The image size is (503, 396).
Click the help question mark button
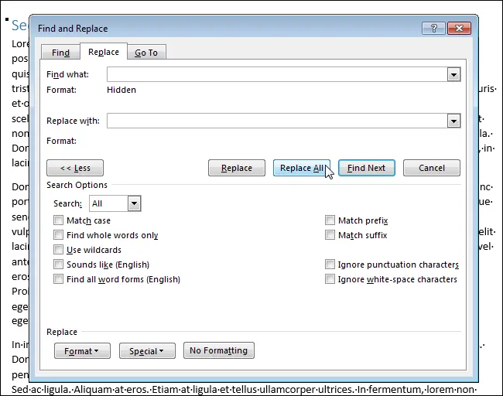click(x=433, y=28)
